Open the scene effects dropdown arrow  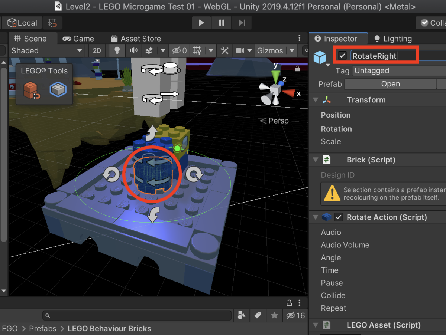coord(163,51)
